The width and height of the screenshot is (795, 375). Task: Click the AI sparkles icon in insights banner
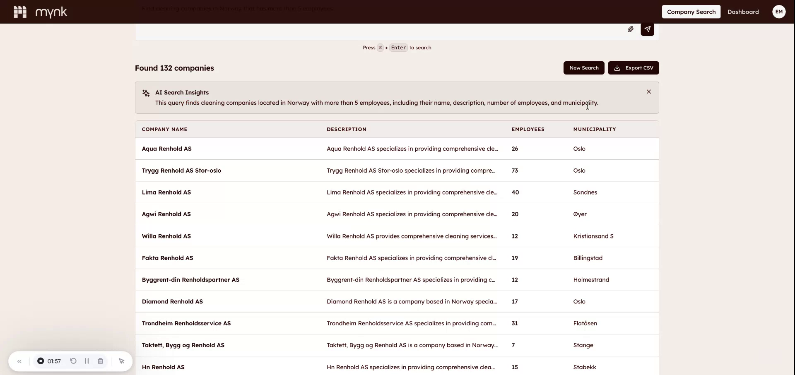pos(146,93)
